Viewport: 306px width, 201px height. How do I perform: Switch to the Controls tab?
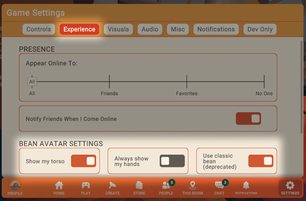(x=39, y=29)
